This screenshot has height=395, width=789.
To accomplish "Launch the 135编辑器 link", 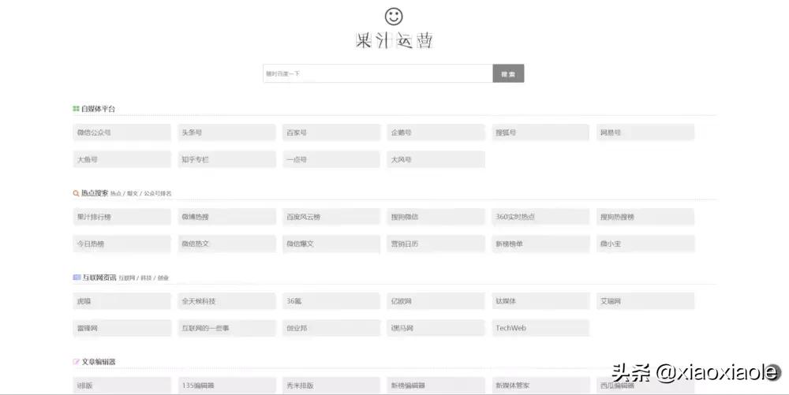I will pyautogui.click(x=226, y=386).
